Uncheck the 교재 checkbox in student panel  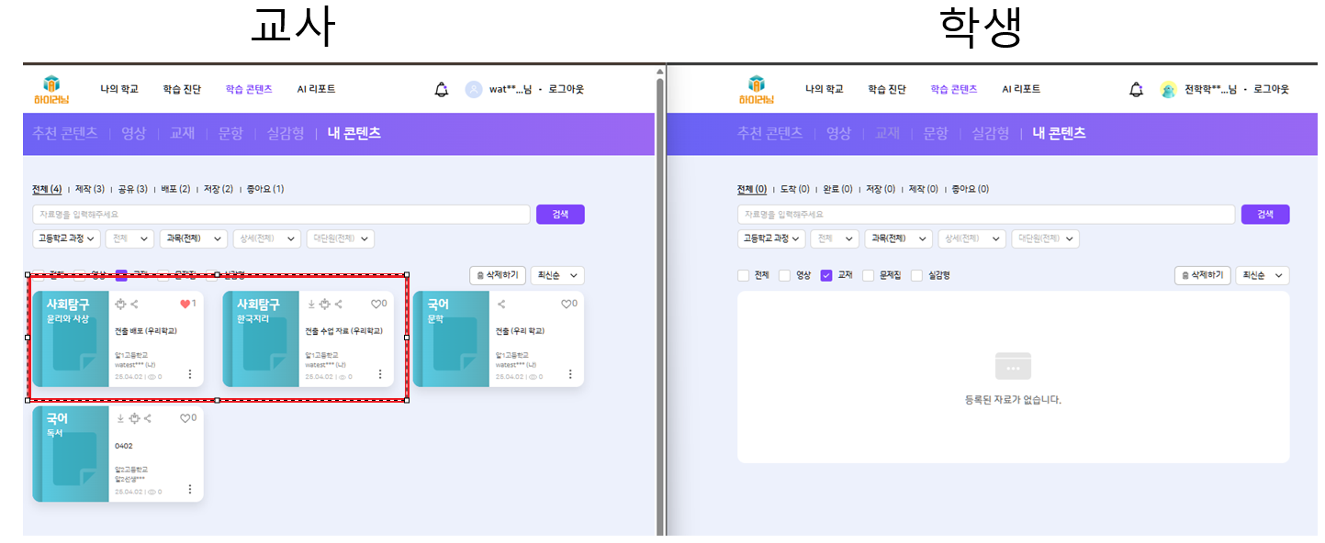coord(825,275)
